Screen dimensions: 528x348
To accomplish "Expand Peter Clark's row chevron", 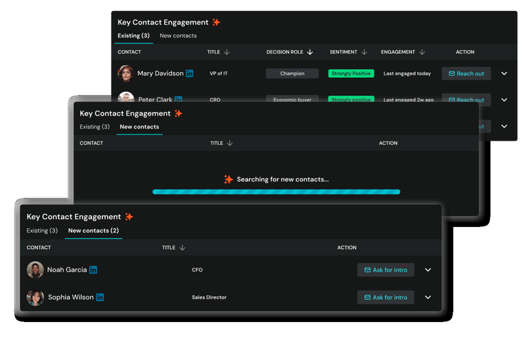I will click(x=504, y=100).
